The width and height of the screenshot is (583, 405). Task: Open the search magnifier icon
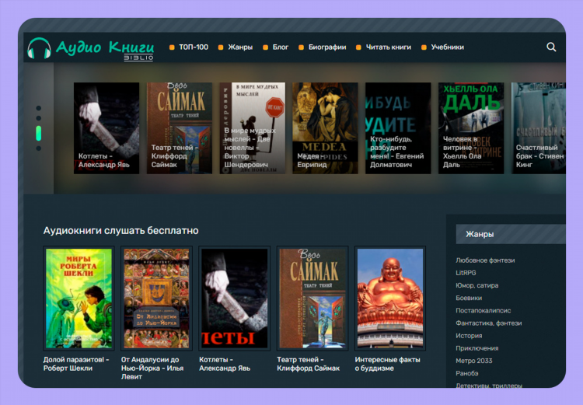pos(551,47)
